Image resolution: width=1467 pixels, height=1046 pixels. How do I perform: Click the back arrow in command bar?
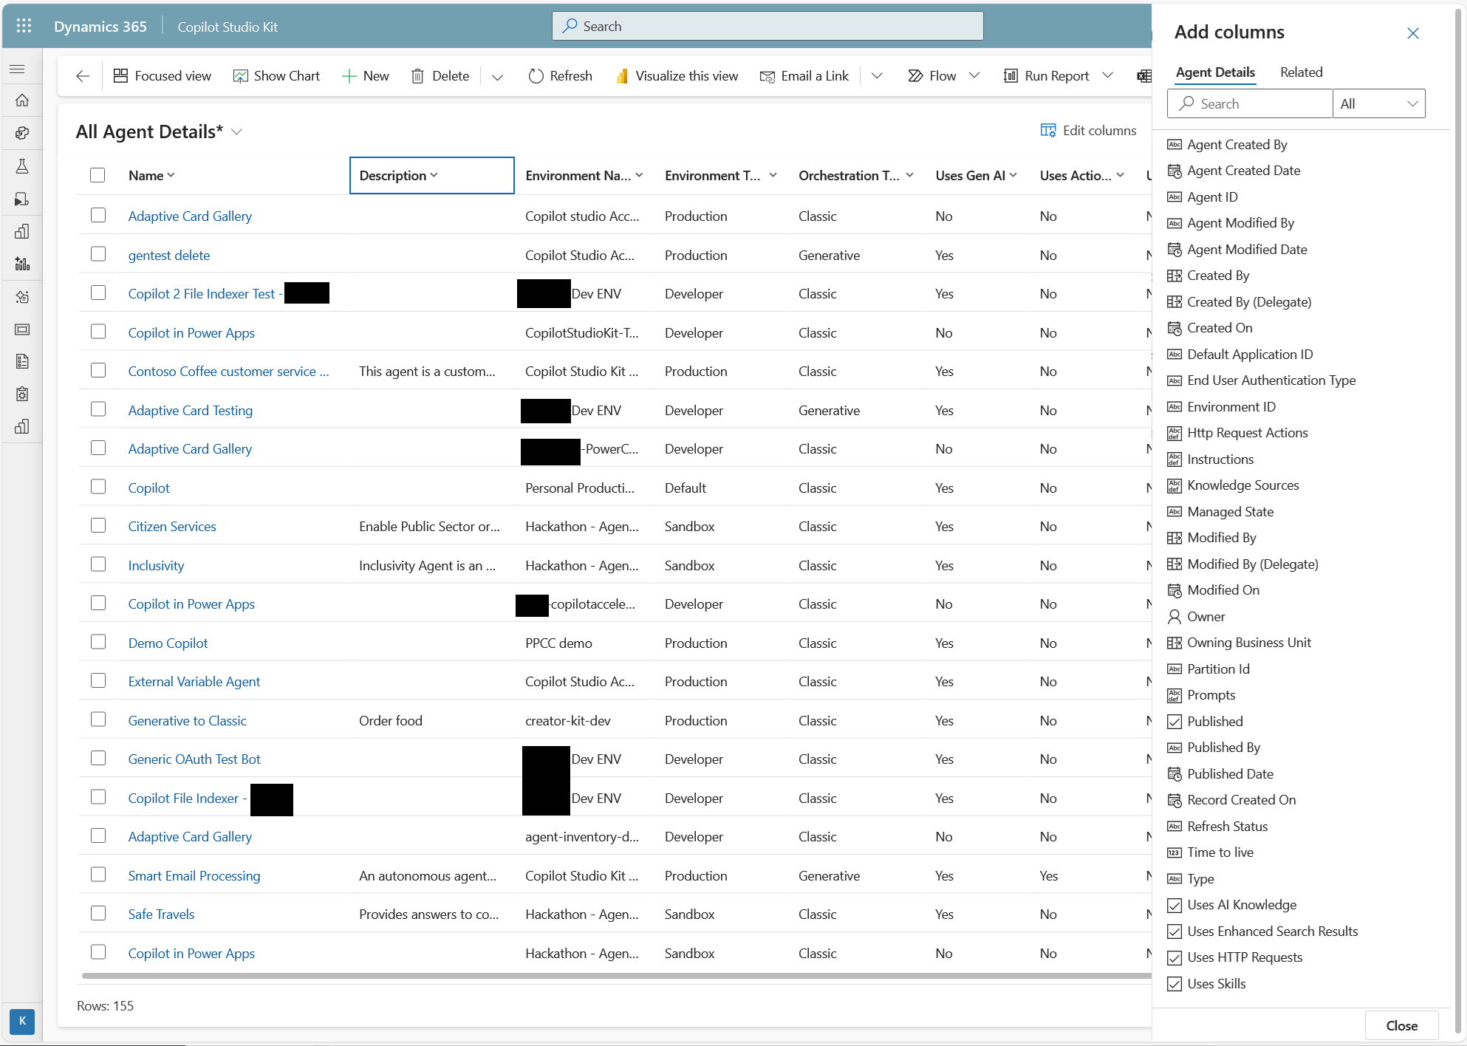point(83,76)
